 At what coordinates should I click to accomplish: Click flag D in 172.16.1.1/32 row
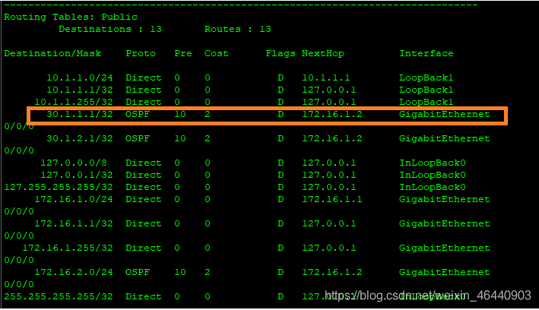click(x=281, y=223)
